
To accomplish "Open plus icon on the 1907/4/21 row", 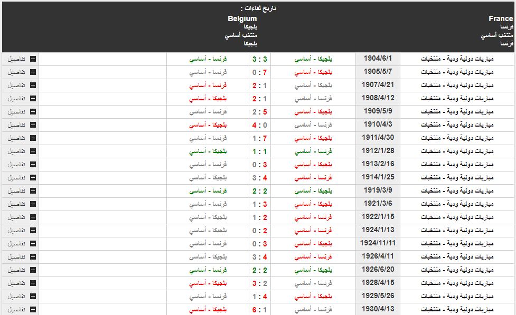I will coord(33,85).
